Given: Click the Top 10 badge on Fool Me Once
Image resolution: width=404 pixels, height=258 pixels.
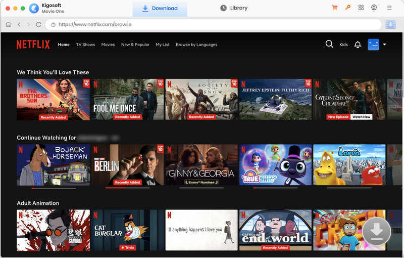Looking at the screenshot, I should (160, 83).
